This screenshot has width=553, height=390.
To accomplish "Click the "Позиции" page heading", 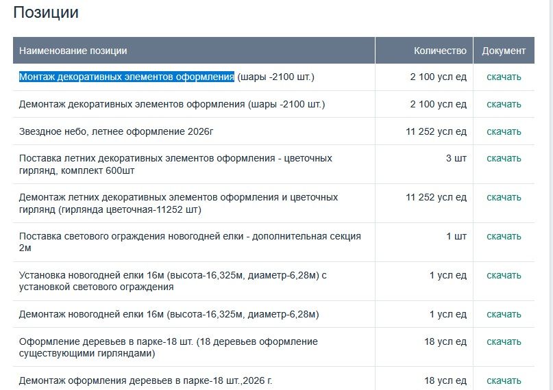I will tap(46, 12).
